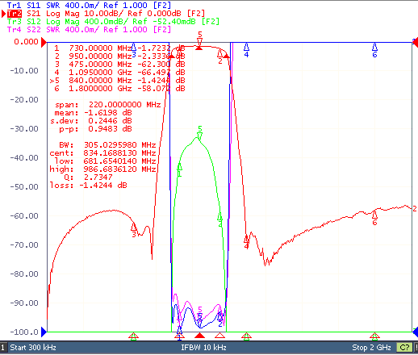Click the Q: 2.7347 readout
The height and width of the screenshot is (355, 418).
click(88, 177)
